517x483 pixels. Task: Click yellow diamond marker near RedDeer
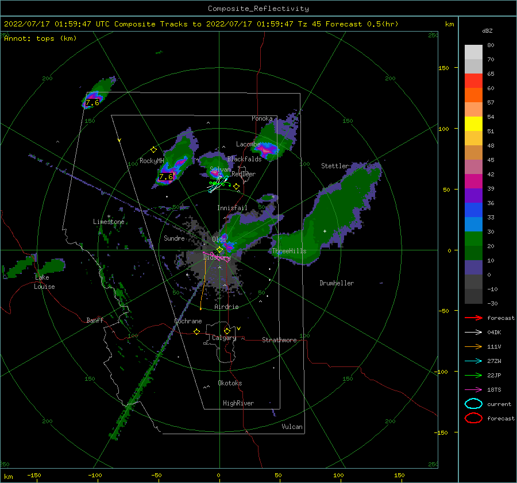(236, 187)
